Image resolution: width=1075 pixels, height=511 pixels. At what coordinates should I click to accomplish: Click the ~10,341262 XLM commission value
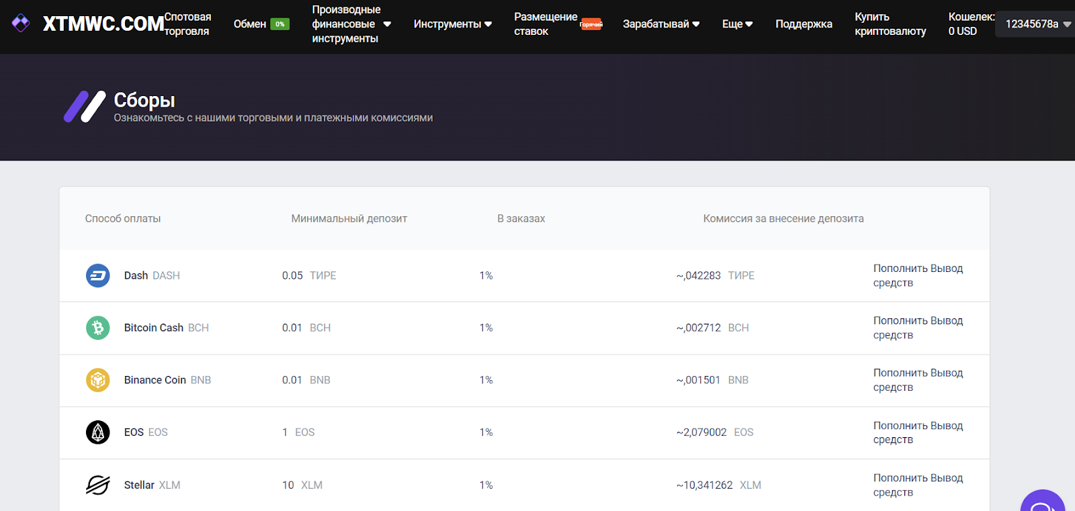719,485
